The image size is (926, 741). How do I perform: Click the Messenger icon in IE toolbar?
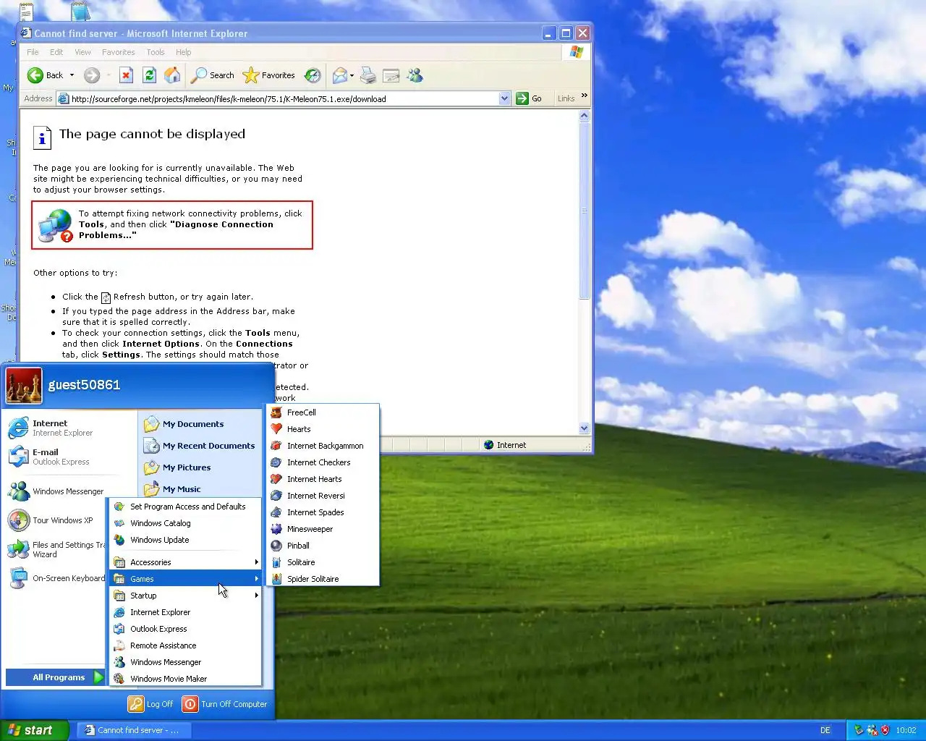[415, 75]
